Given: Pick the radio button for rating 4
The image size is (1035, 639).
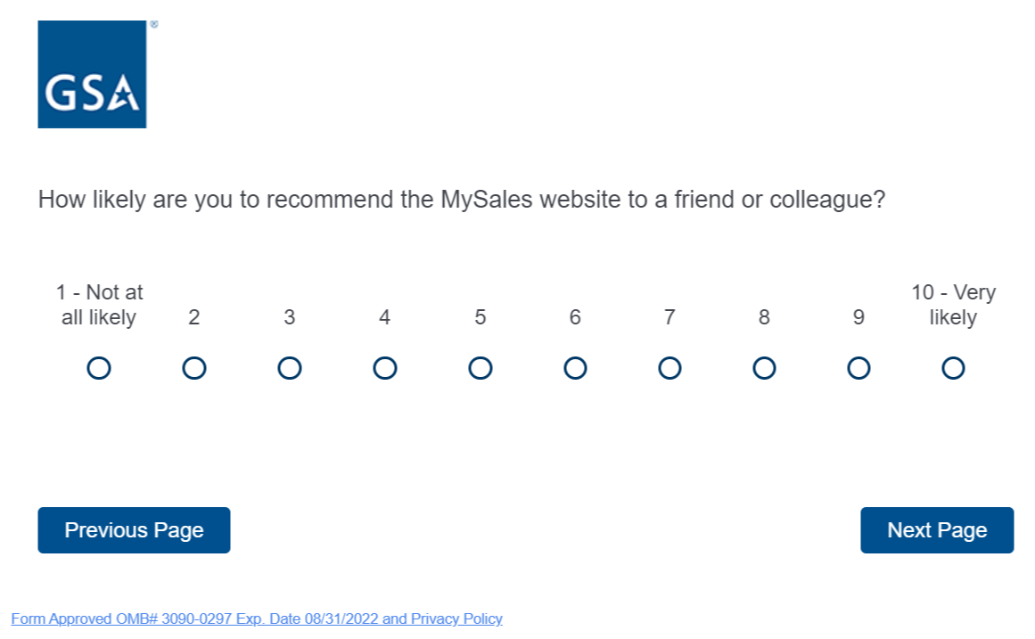Looking at the screenshot, I should point(385,368).
